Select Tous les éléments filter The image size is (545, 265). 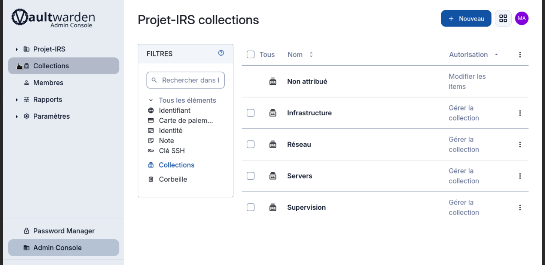pyautogui.click(x=187, y=100)
